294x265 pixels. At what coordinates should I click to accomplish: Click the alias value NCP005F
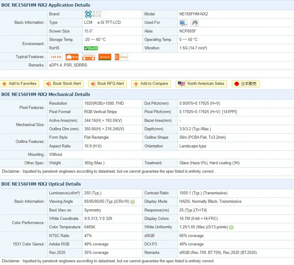coord(187,31)
